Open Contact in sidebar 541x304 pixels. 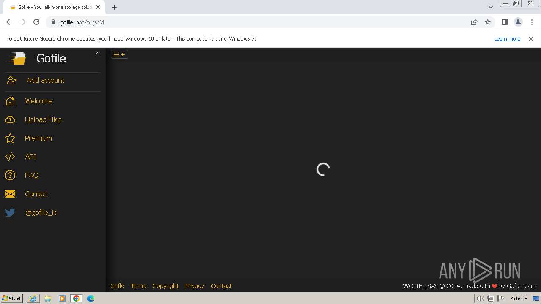coord(36,194)
